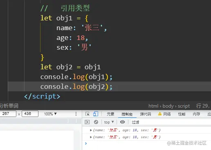Click the sex: '男' property line

[74, 47]
